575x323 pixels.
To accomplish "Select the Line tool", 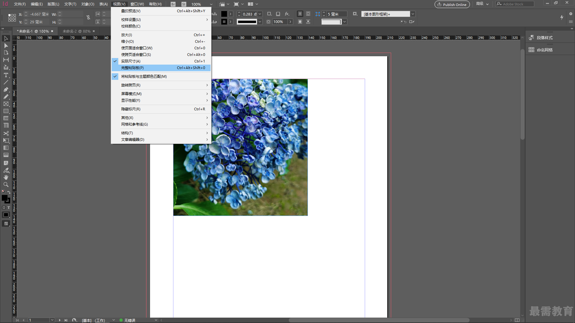I will [x=6, y=82].
